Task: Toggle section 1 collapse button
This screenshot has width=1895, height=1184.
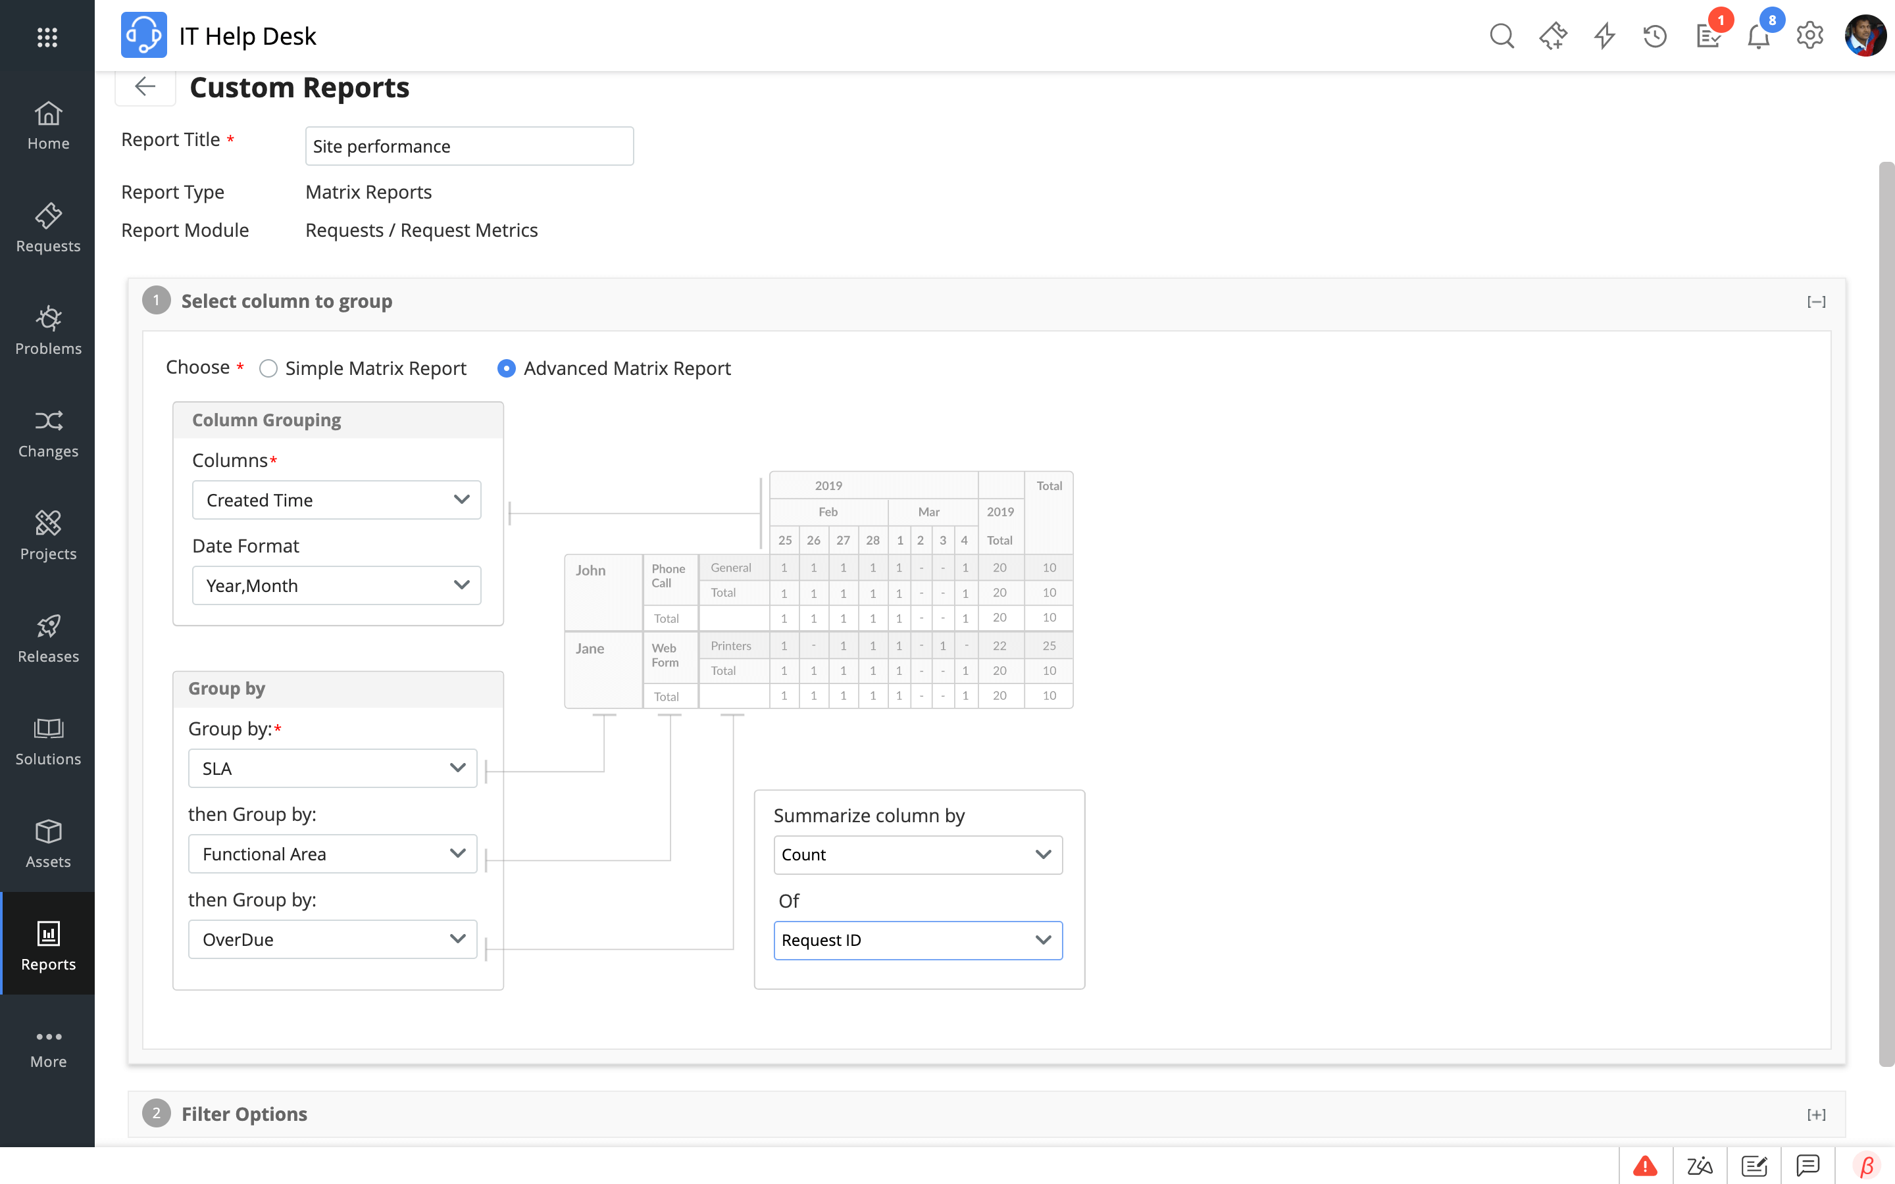Action: tap(1817, 301)
